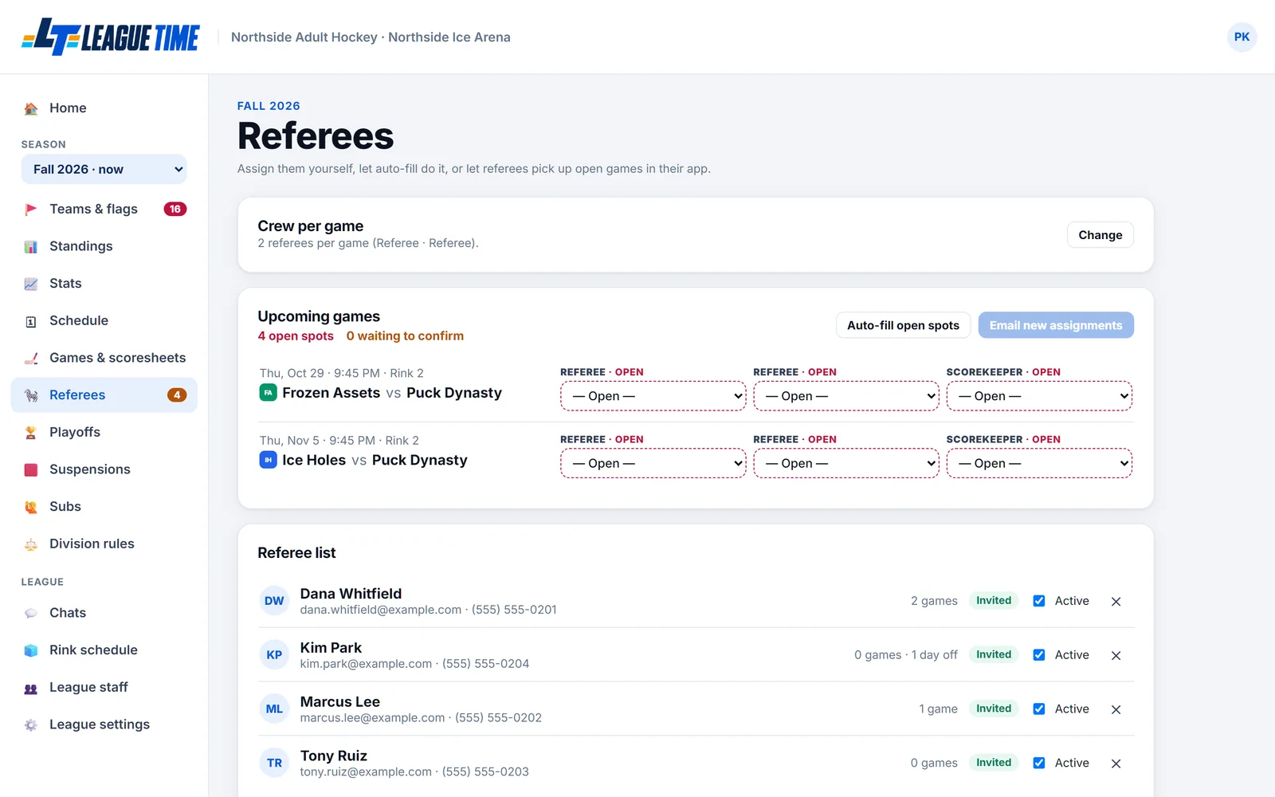Click the Home house icon
Image resolution: width=1275 pixels, height=797 pixels.
click(x=31, y=108)
